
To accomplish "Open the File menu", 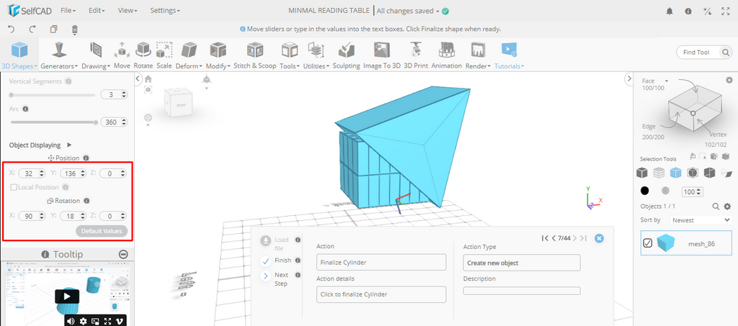I will [68, 11].
